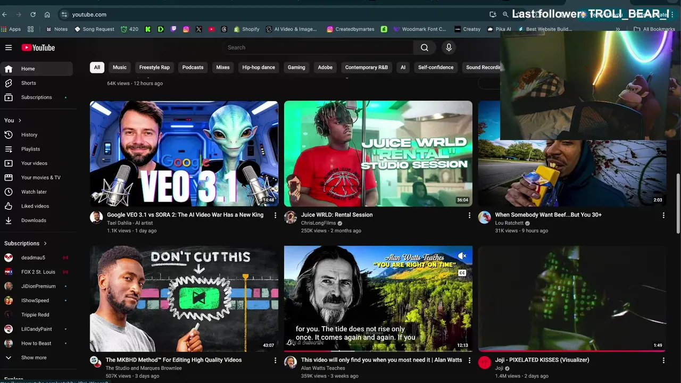Click the search magnifier button
Screen dimensions: 681x383
tap(425, 47)
